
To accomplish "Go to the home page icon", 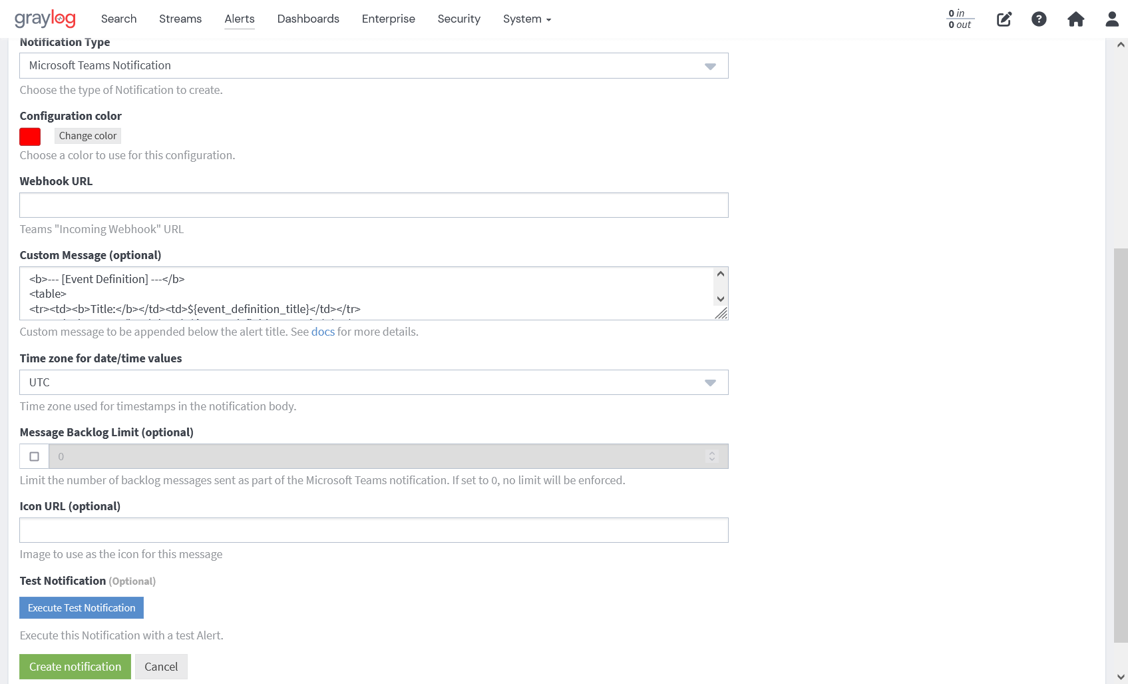I will 1075,19.
